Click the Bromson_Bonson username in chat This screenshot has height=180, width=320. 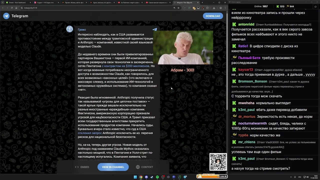[252, 81]
